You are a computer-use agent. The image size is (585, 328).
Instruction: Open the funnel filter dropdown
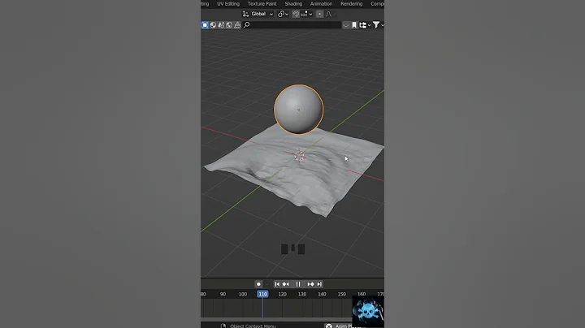pyautogui.click(x=378, y=25)
